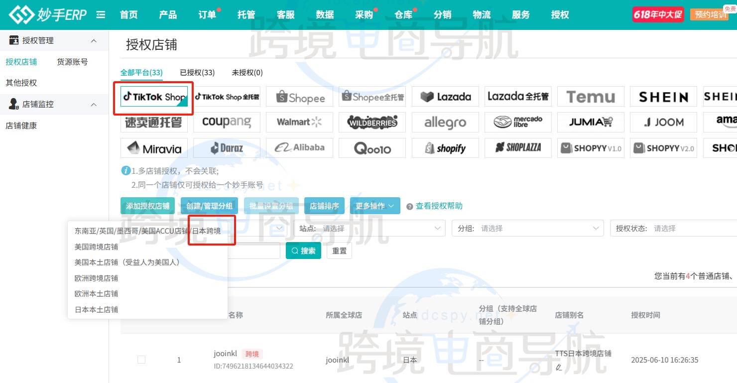This screenshot has height=383, width=737.
Task: Check the checkbox for store jooinkl
Action: [141, 360]
